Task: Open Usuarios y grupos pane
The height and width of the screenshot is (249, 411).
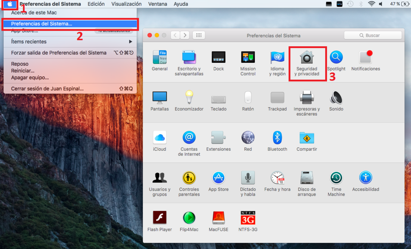Action: 160,184
